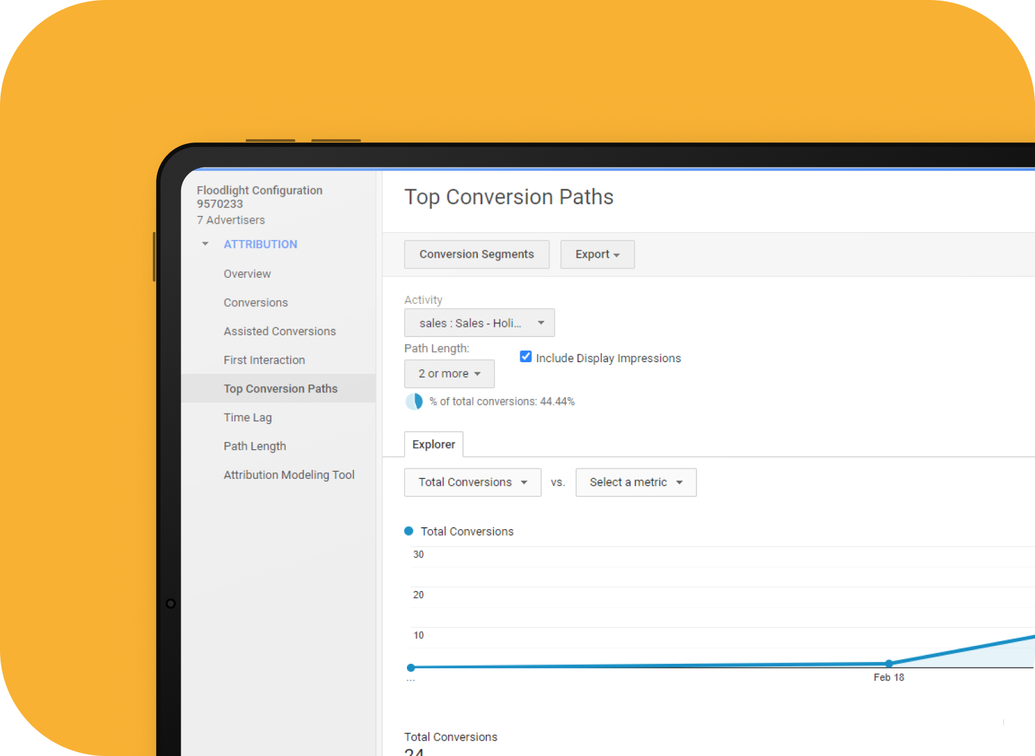Click the Feb 18 data point on chart
The image size is (1035, 756).
[889, 663]
